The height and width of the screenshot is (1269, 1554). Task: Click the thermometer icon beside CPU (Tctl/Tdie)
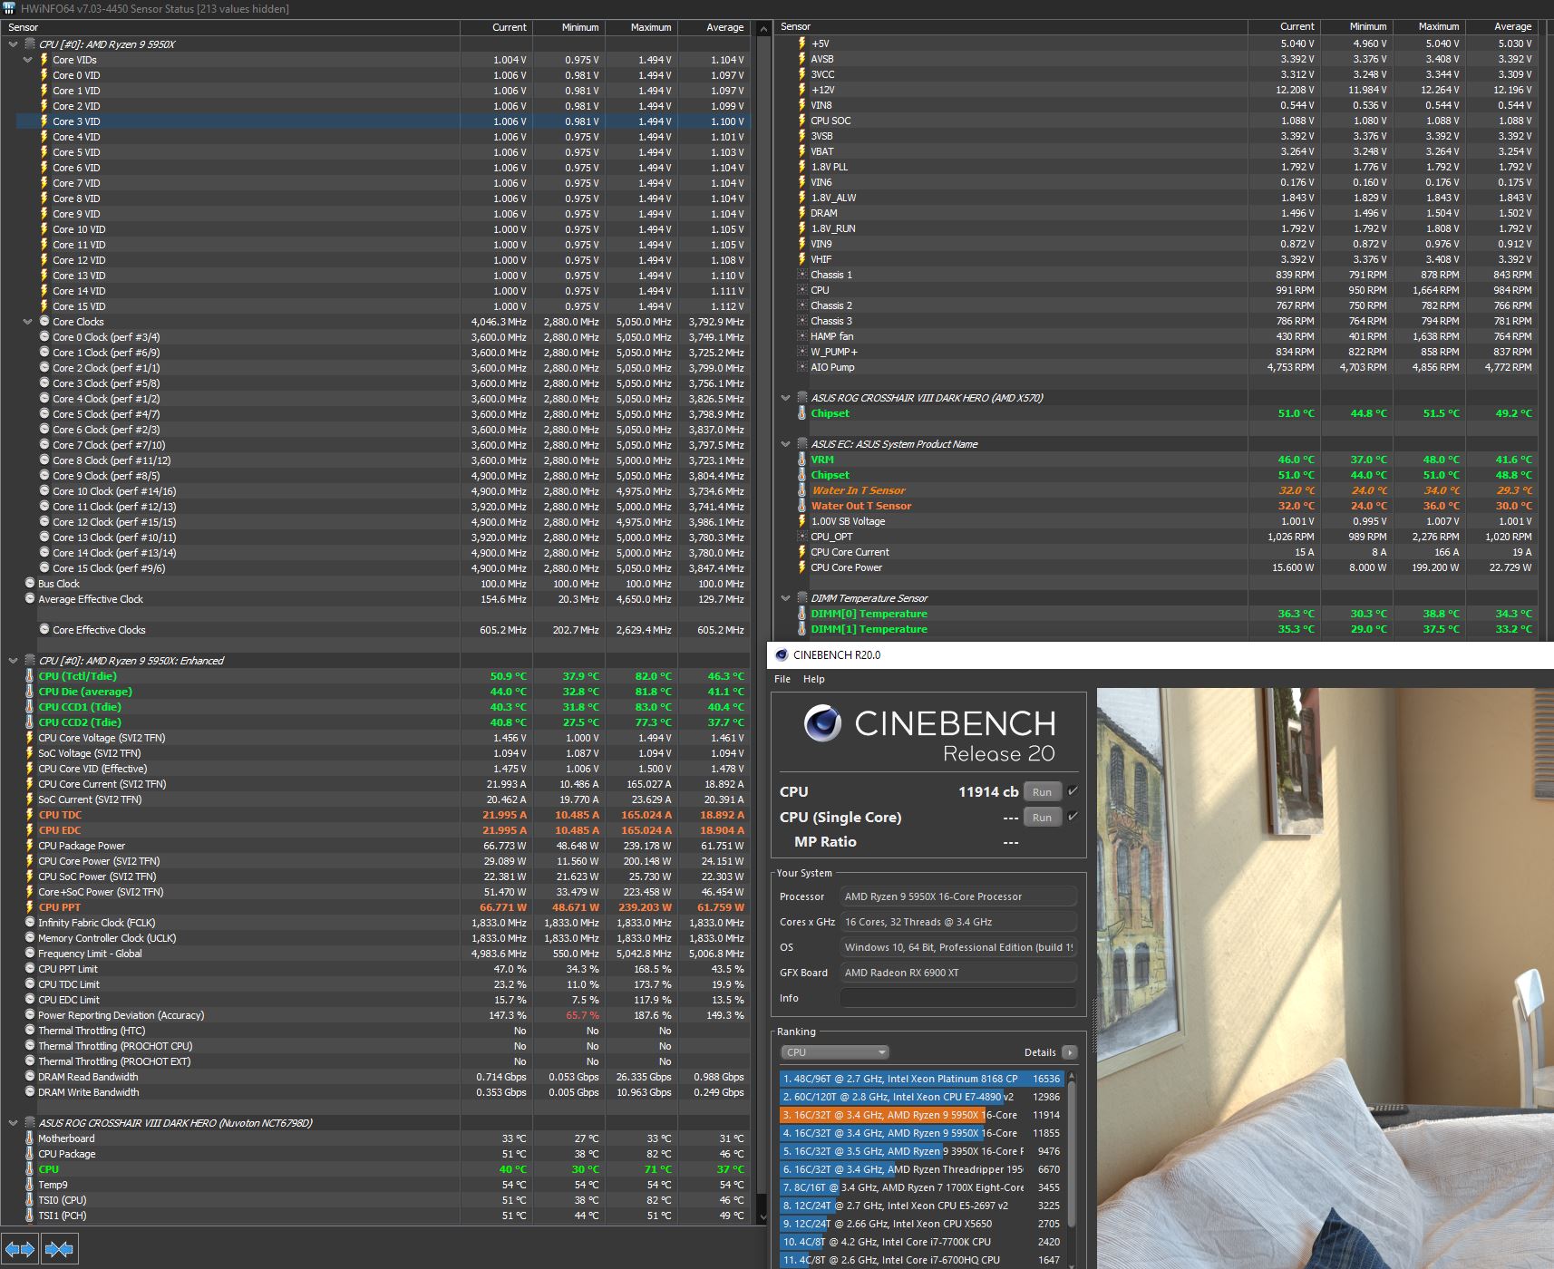tap(30, 676)
